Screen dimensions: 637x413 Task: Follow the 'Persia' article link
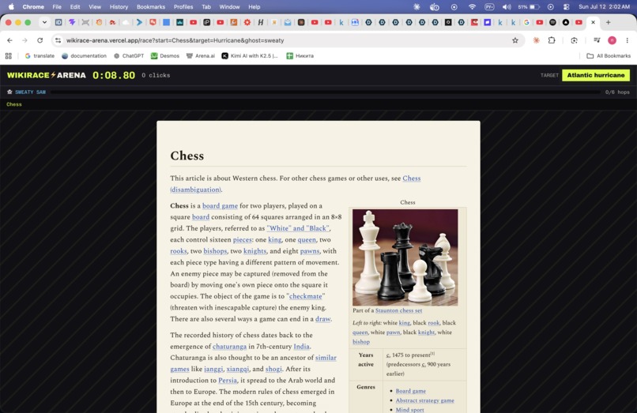tap(228, 381)
